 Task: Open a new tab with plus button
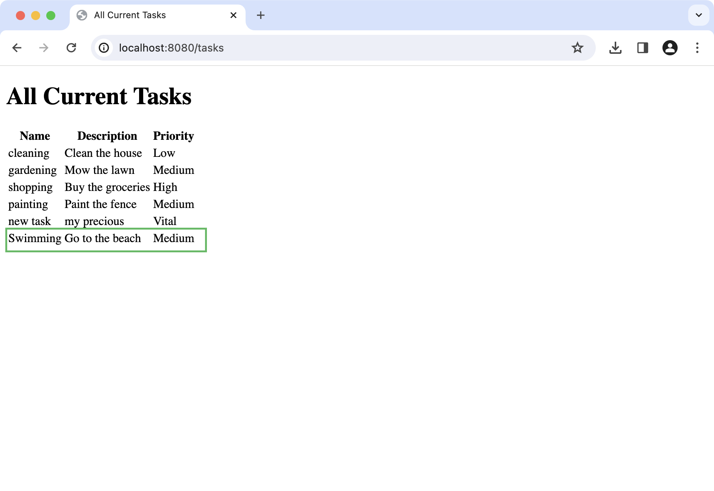tap(260, 15)
